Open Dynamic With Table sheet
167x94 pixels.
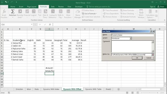click(x=93, y=89)
